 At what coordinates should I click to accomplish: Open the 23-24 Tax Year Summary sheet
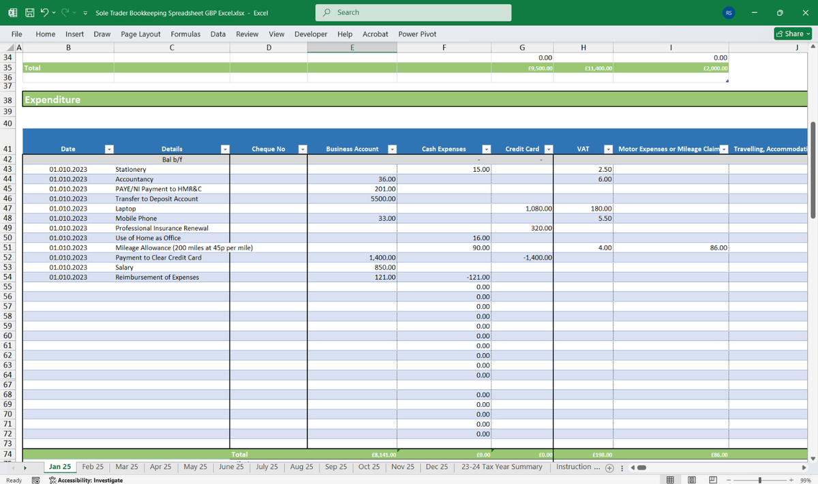pos(502,467)
